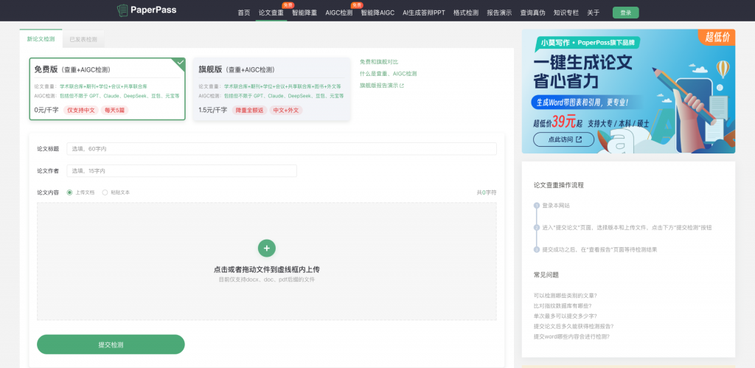
Task: Click the 仅支持中文 tag on 免费版
Action: [x=81, y=111]
